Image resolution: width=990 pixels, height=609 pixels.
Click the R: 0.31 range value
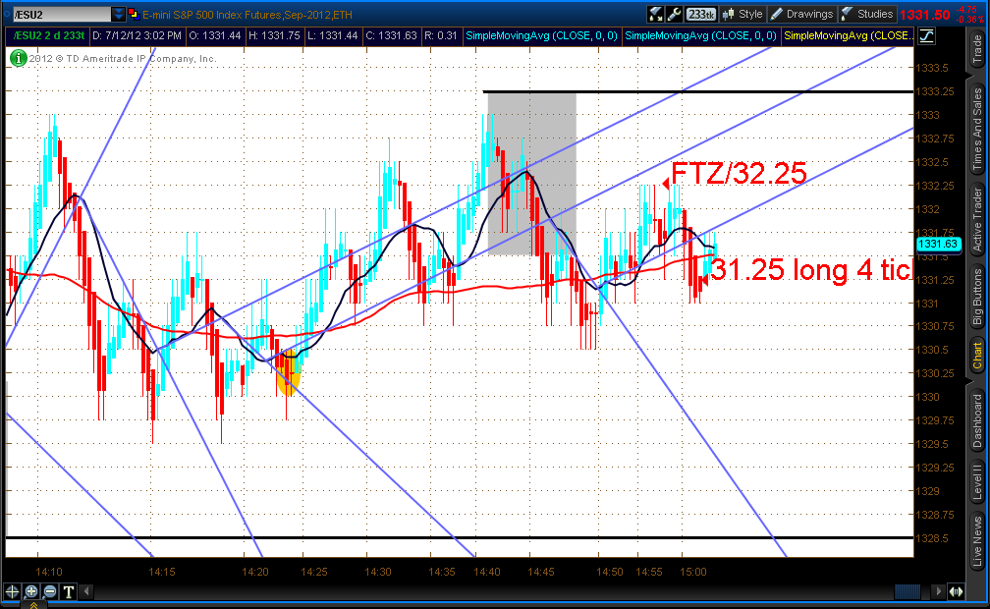pos(440,36)
